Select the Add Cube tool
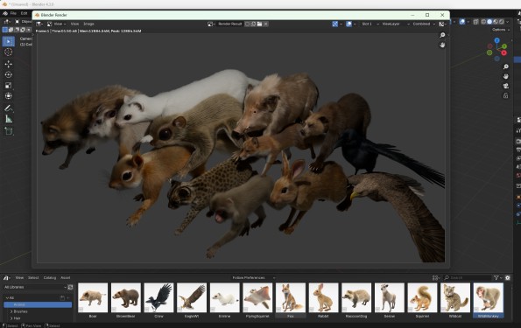521x328 pixels. click(8, 131)
